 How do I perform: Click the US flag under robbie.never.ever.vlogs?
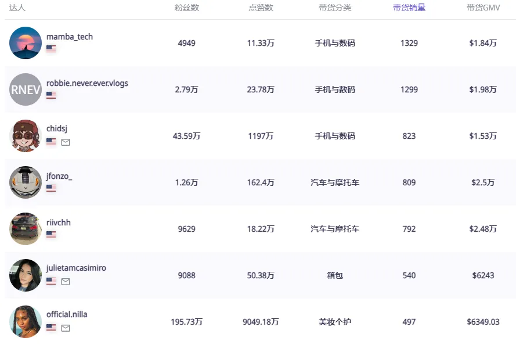[x=51, y=95]
